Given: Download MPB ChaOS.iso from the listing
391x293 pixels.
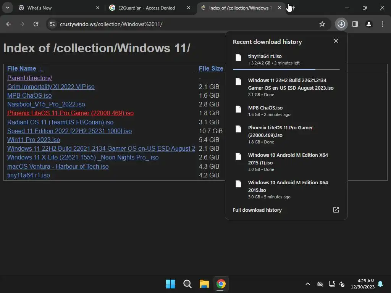Looking at the screenshot, I should (x=29, y=95).
